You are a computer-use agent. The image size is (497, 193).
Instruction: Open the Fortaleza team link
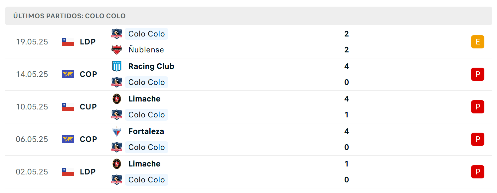click(146, 131)
